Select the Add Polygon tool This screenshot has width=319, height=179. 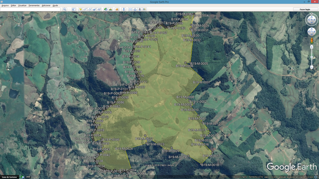(x=85, y=9)
